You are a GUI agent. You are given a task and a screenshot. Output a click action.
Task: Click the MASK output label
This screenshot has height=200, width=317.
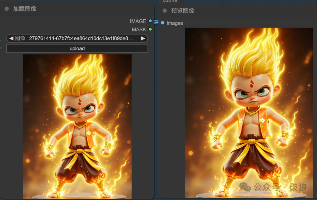(x=139, y=30)
